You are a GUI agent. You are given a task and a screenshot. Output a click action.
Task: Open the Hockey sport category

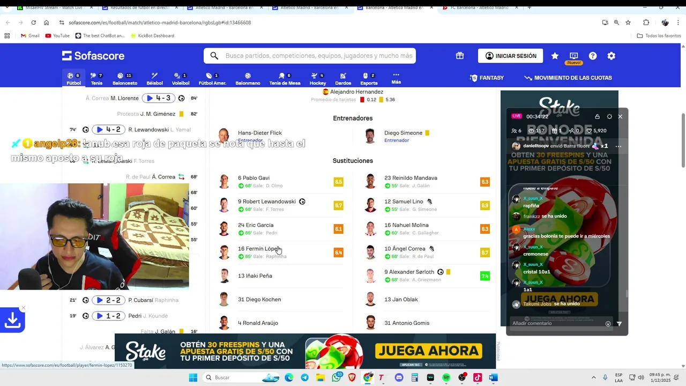point(318,79)
